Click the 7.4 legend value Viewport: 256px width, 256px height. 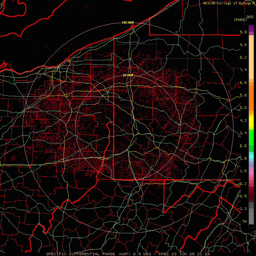coord(243,70)
